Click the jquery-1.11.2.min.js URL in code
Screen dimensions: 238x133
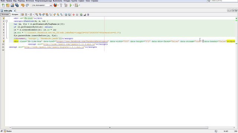(69, 44)
